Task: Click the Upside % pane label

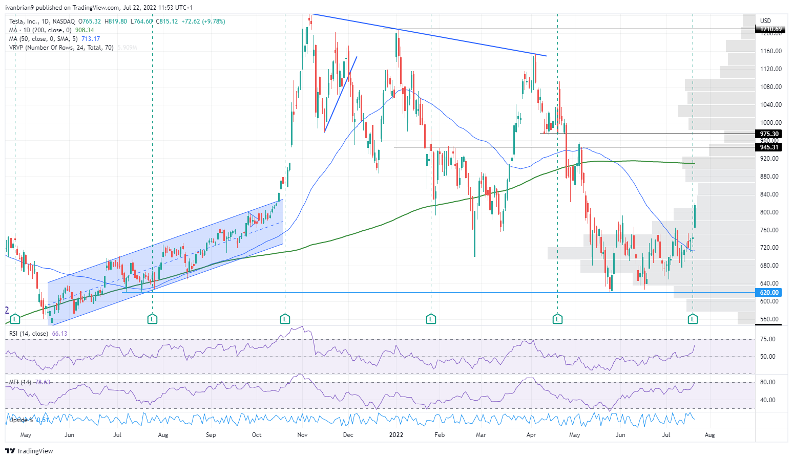Action: point(22,420)
